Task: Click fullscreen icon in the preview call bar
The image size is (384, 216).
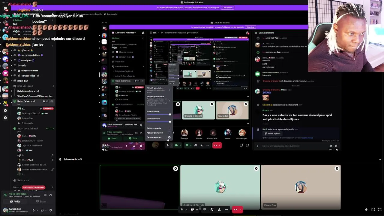Action: pos(247,145)
